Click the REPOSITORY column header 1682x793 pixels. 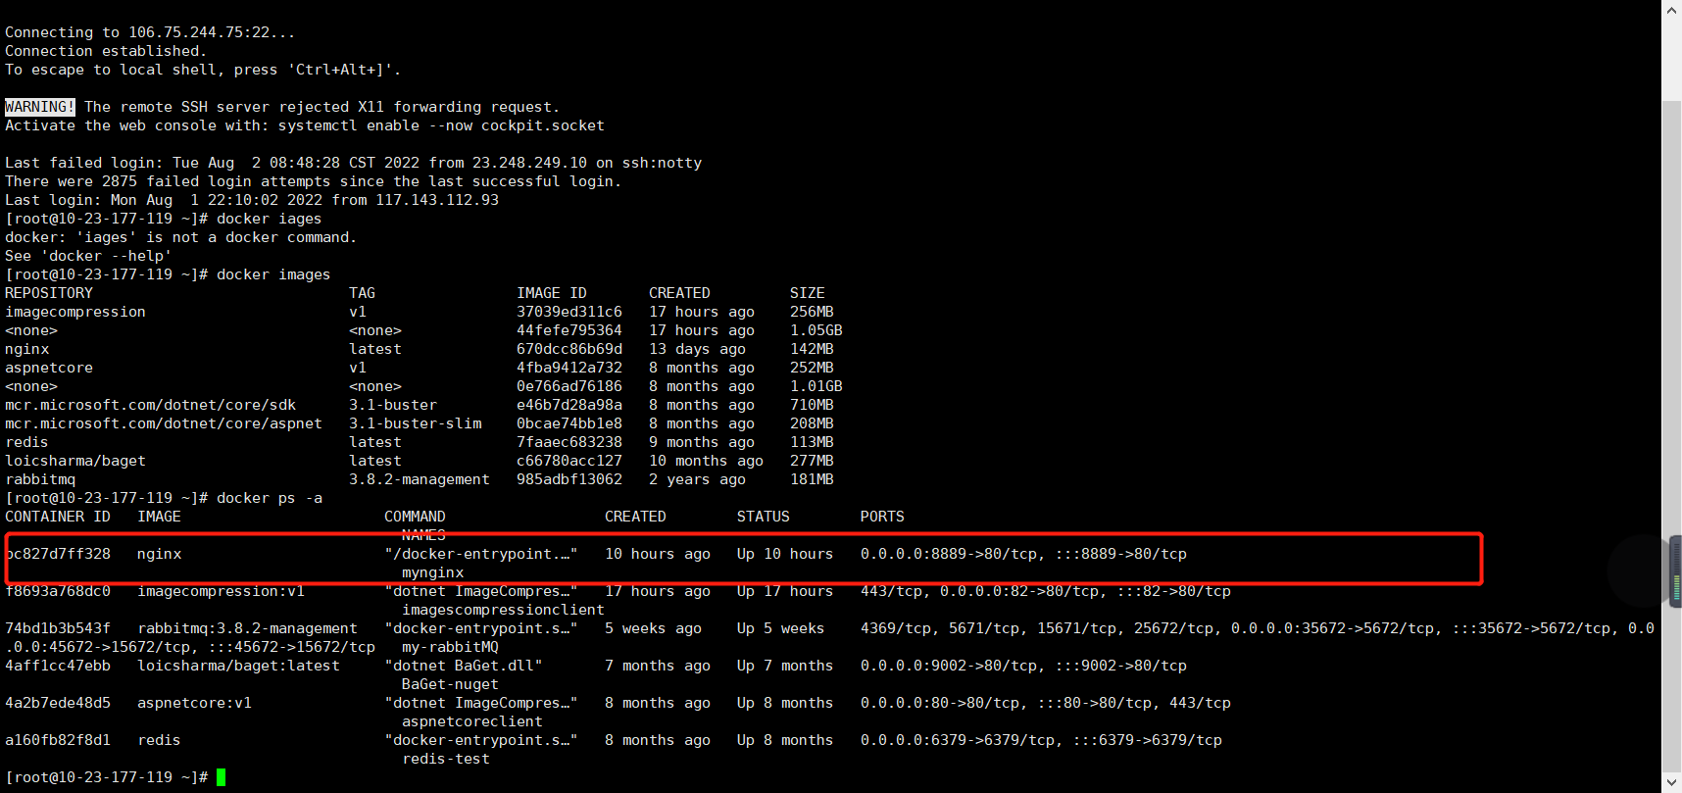click(x=49, y=293)
